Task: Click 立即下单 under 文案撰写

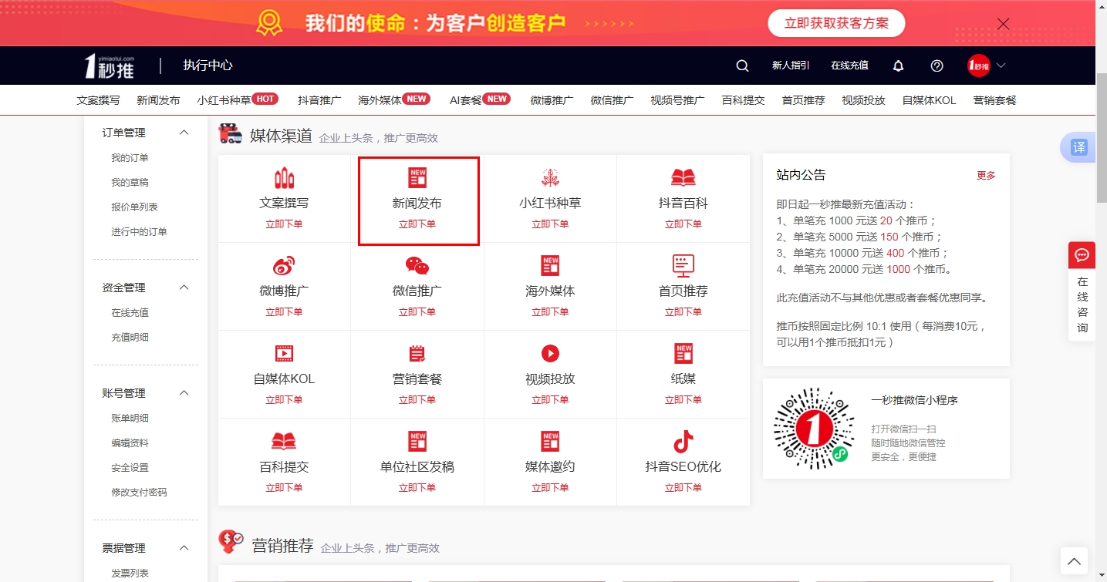Action: pos(284,224)
